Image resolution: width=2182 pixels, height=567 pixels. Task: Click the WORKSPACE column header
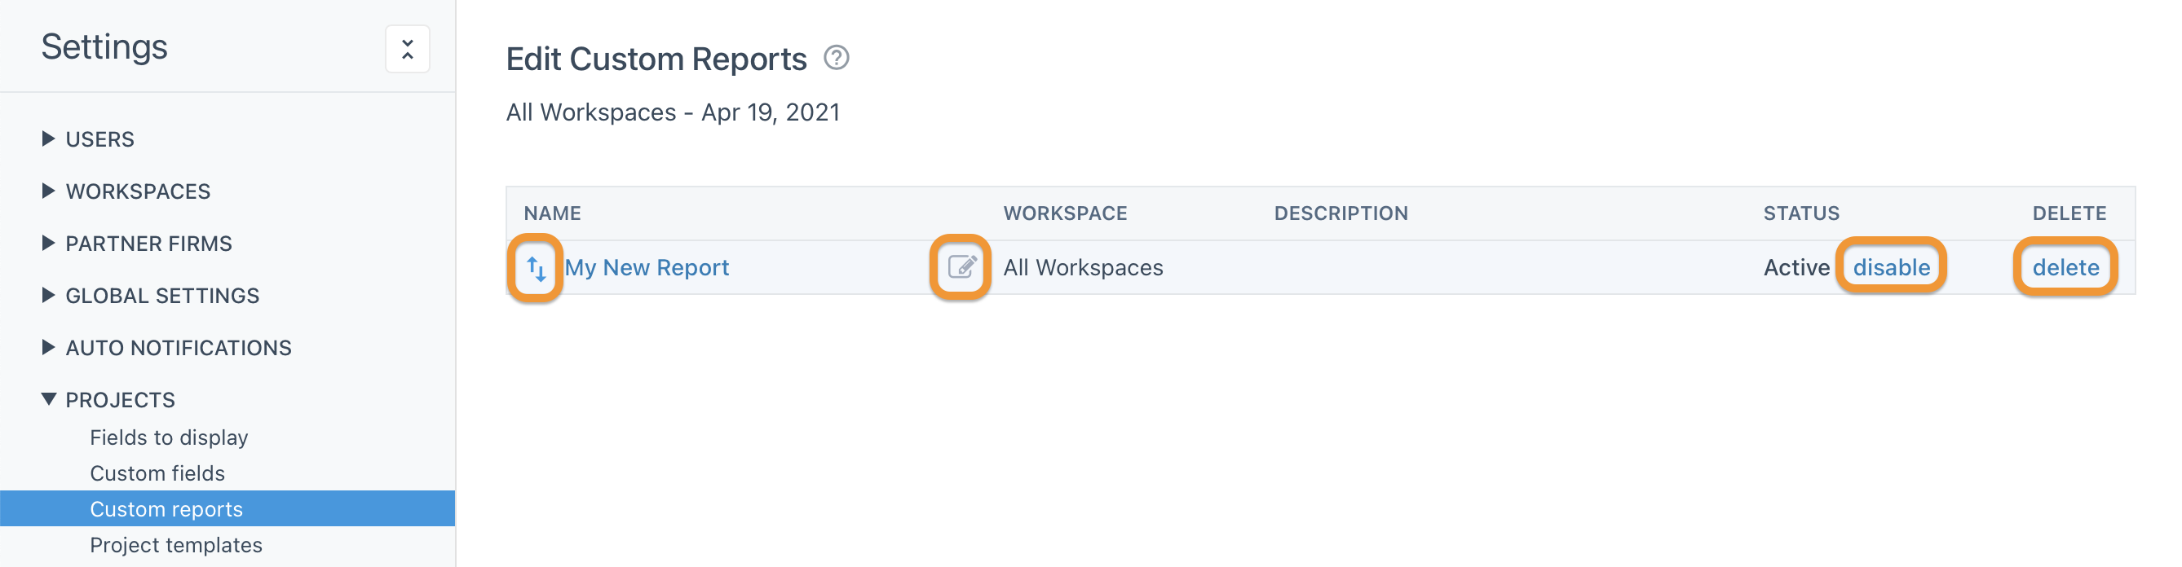[x=1065, y=213]
